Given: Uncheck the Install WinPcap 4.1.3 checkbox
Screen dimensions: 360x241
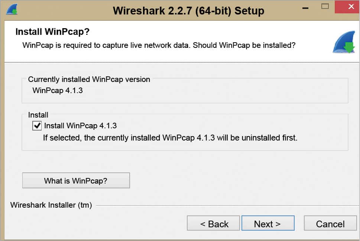Looking at the screenshot, I should (x=37, y=126).
